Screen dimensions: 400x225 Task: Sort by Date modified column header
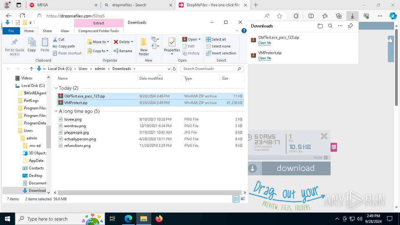click(160, 78)
